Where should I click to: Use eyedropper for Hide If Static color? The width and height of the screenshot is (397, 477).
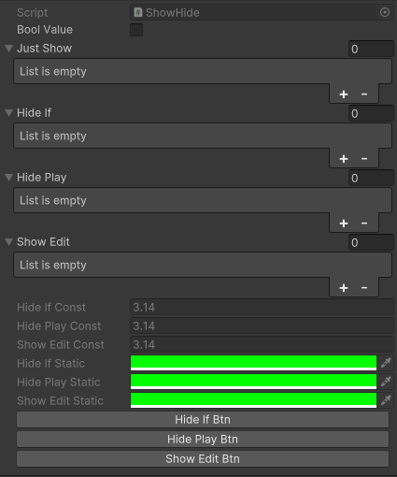pos(386,363)
